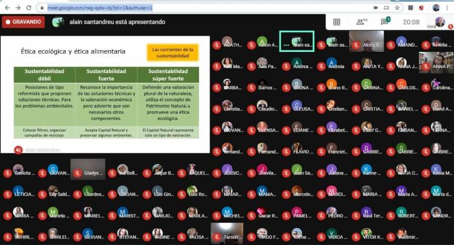This screenshot has height=245, width=454.
Task: Click the presenter avatar next to 'está apresentando'
Action: [x=58, y=22]
